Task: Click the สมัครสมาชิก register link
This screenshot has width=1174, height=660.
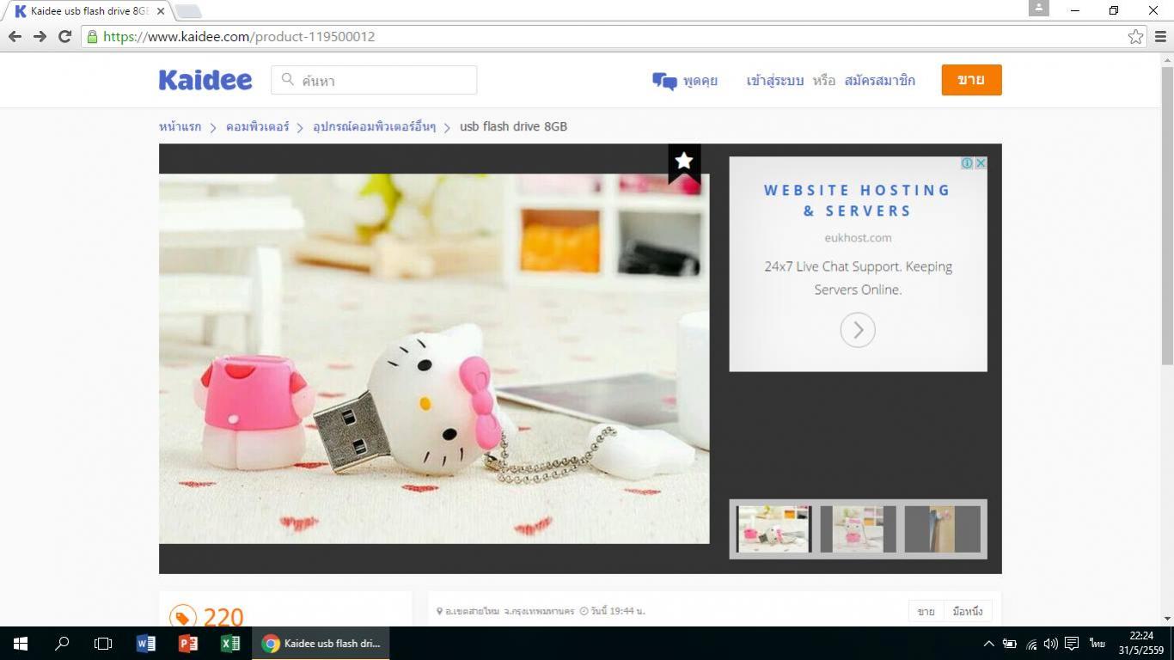Action: pyautogui.click(x=880, y=81)
